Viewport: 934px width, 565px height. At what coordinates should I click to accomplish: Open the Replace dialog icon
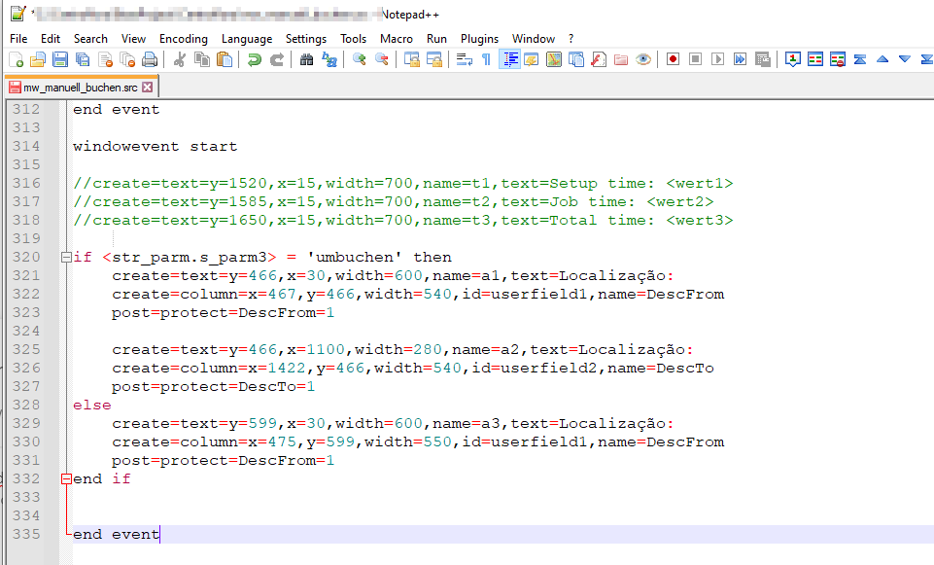[329, 59]
